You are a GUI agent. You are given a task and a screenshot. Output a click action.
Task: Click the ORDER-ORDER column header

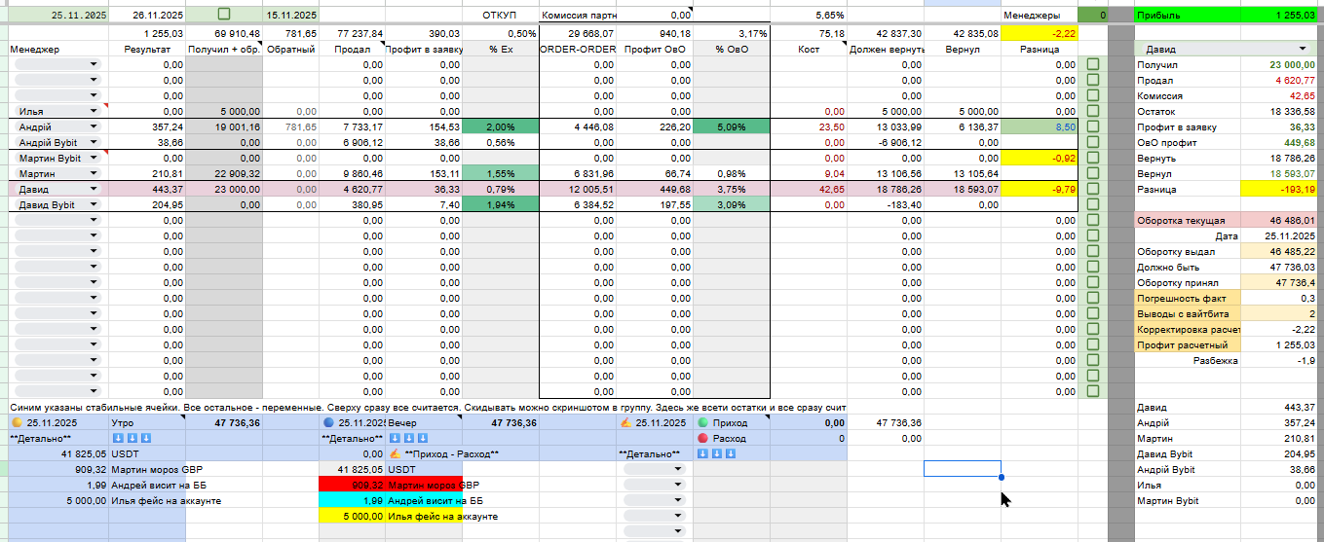point(577,49)
